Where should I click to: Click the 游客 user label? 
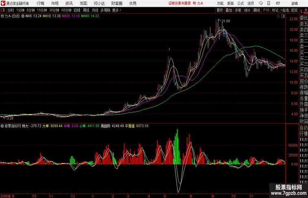(x=295, y=3)
